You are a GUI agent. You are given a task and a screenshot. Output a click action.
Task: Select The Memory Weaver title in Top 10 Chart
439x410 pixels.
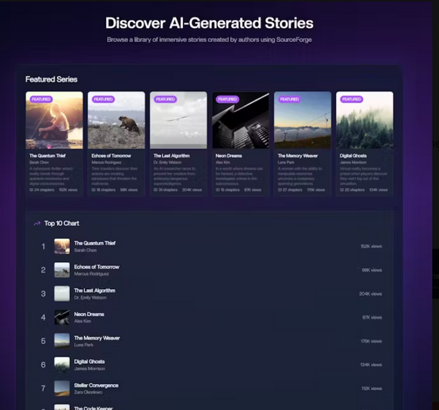click(x=97, y=338)
